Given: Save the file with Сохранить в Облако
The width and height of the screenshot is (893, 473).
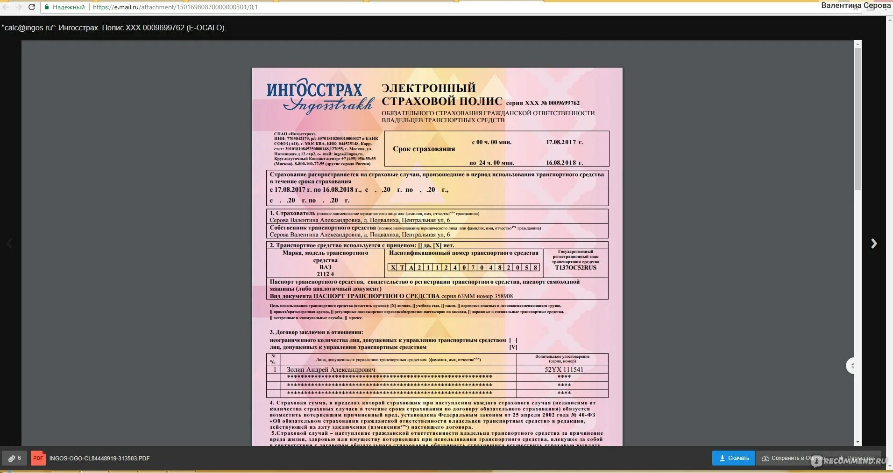Looking at the screenshot, I should pos(793,458).
